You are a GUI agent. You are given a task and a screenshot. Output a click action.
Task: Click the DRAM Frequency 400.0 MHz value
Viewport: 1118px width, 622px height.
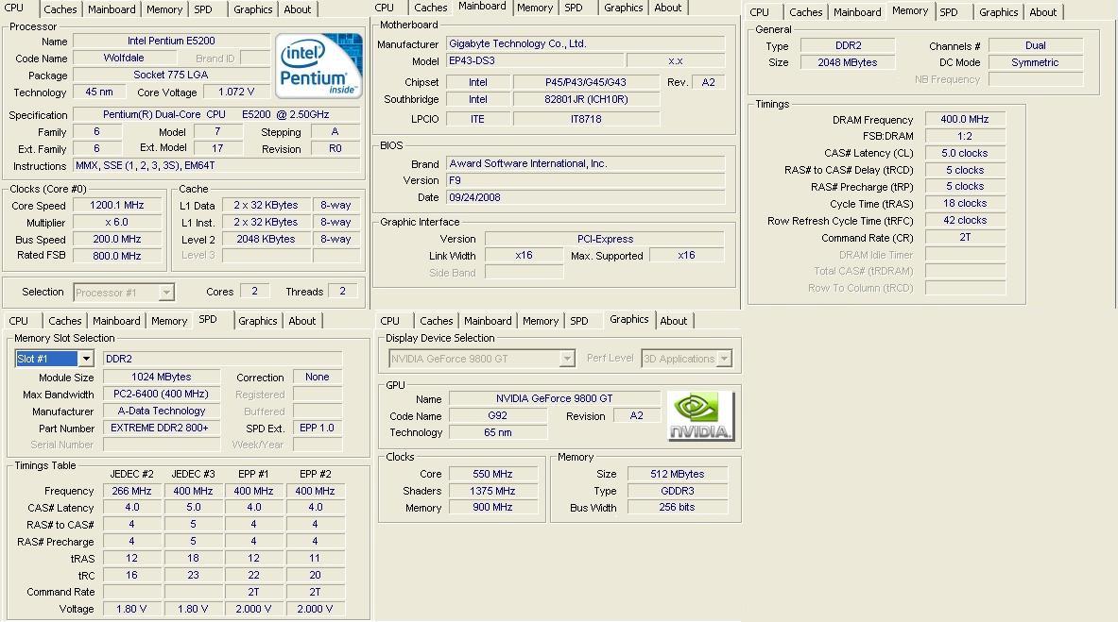click(x=964, y=120)
